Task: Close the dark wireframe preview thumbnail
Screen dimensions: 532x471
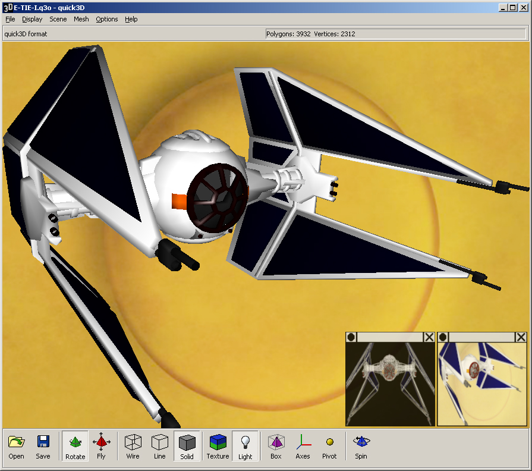Action: (429, 337)
